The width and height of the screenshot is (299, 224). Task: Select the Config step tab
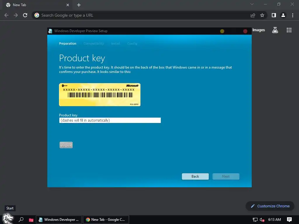coord(132,43)
